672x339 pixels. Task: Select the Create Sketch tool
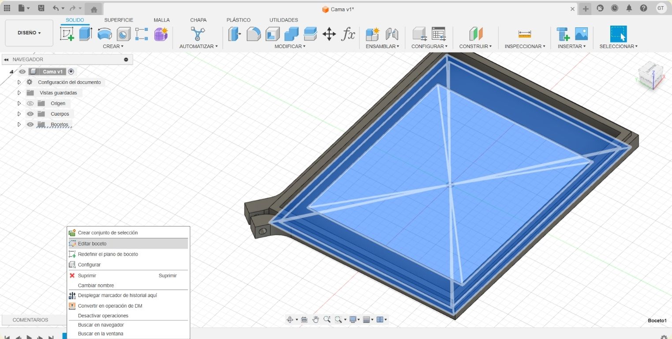[67, 34]
